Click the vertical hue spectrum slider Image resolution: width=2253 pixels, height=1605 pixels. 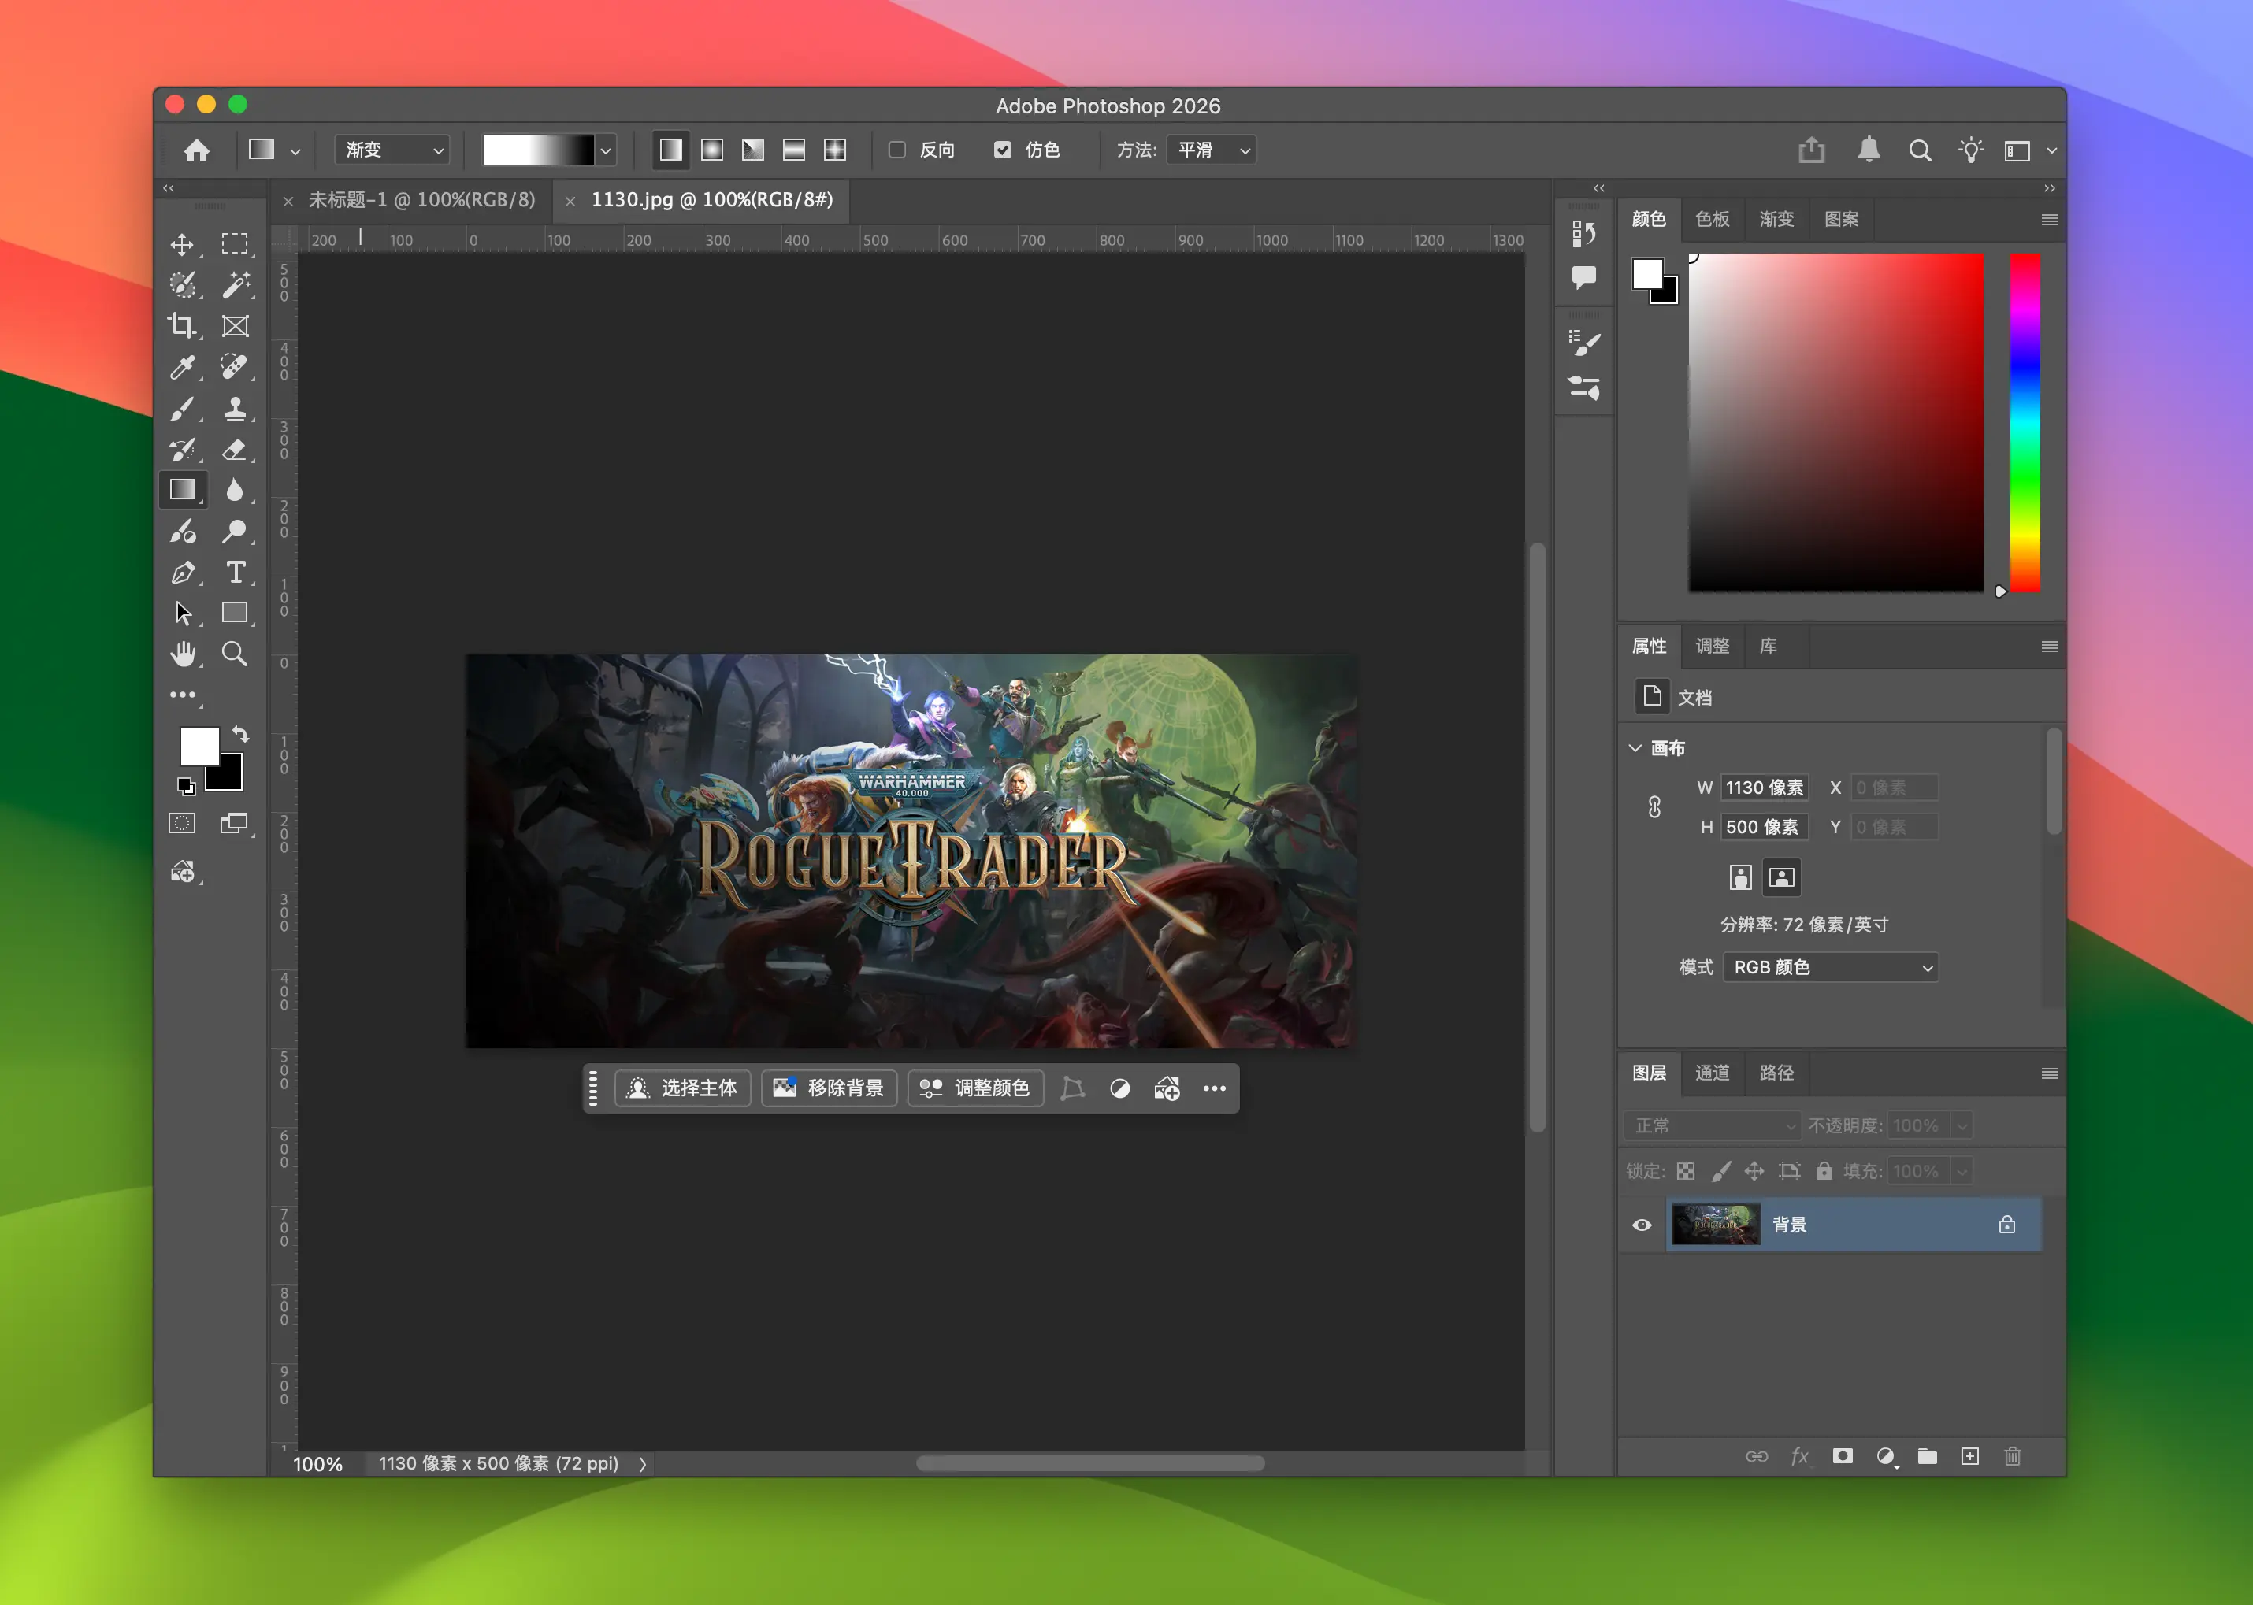[x=2025, y=423]
